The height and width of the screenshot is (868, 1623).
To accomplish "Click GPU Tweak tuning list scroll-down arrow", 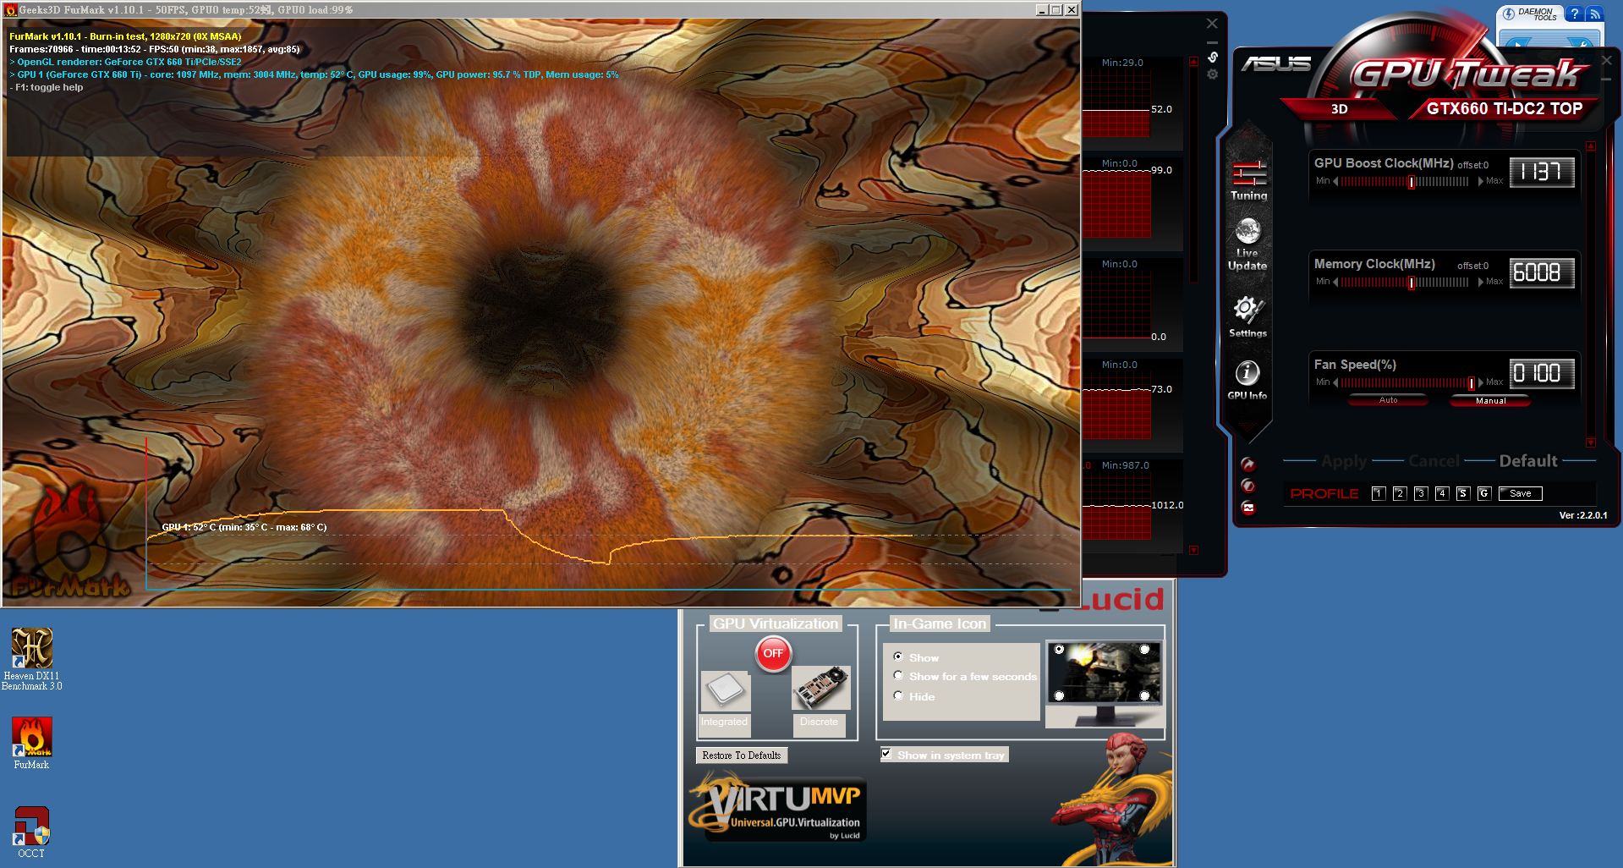I will click(x=1591, y=442).
